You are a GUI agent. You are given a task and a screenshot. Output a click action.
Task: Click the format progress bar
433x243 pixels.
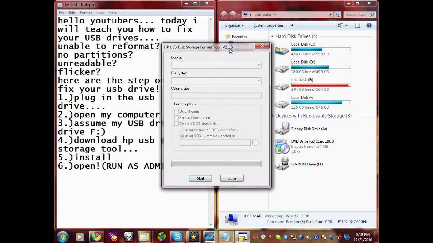[x=216, y=164]
